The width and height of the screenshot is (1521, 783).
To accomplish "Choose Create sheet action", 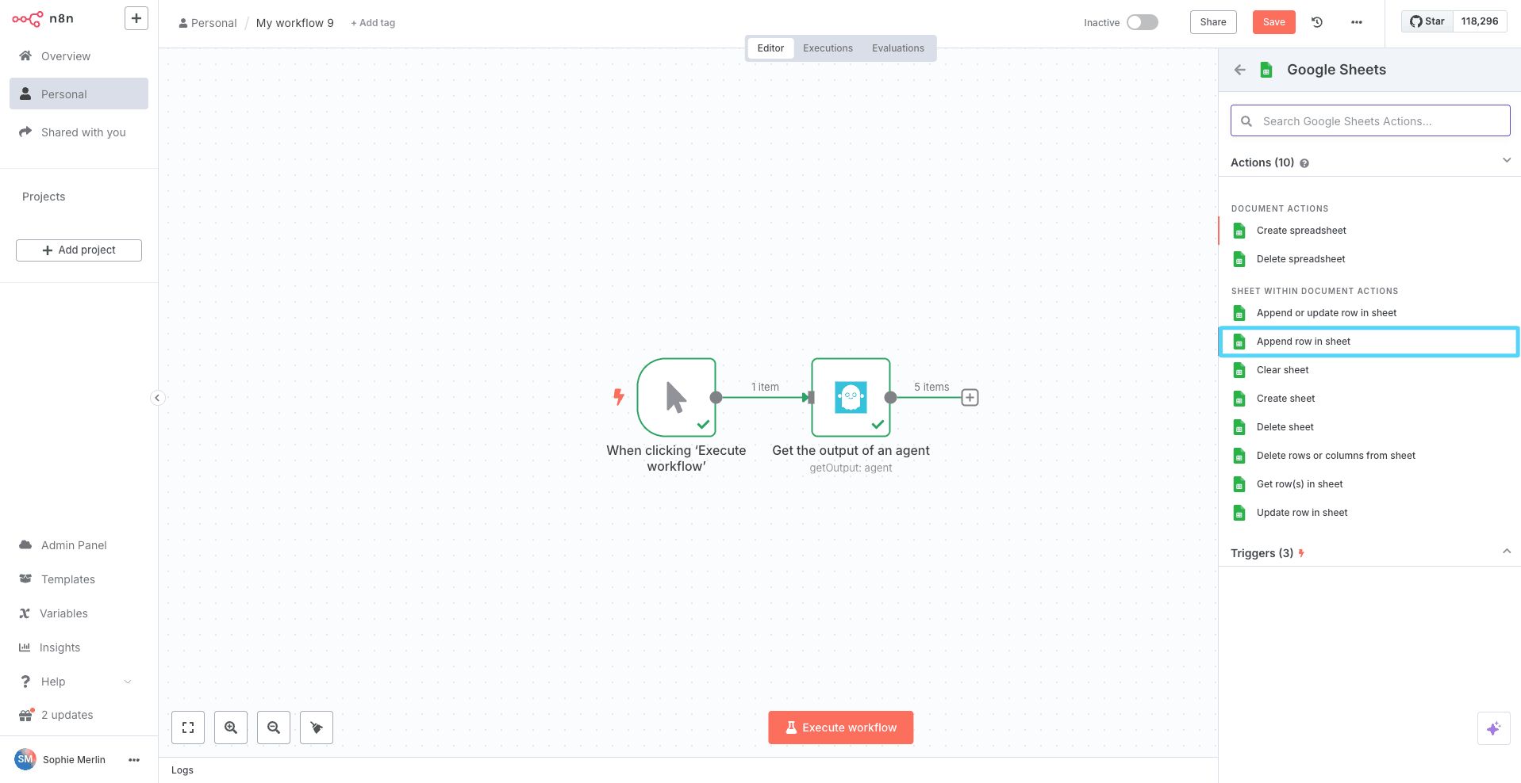I will pos(1369,399).
